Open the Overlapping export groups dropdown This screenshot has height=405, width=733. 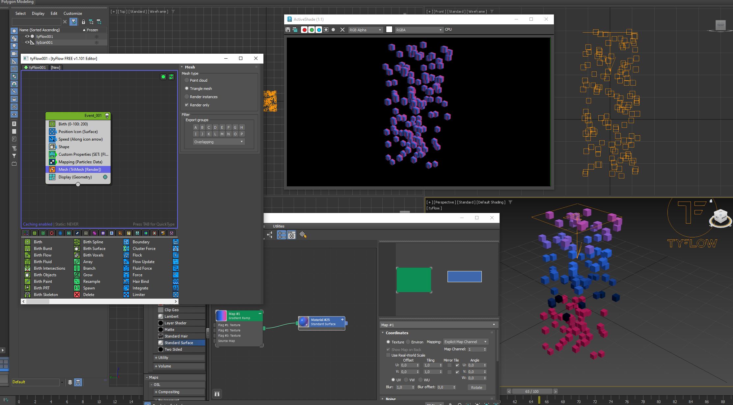219,142
